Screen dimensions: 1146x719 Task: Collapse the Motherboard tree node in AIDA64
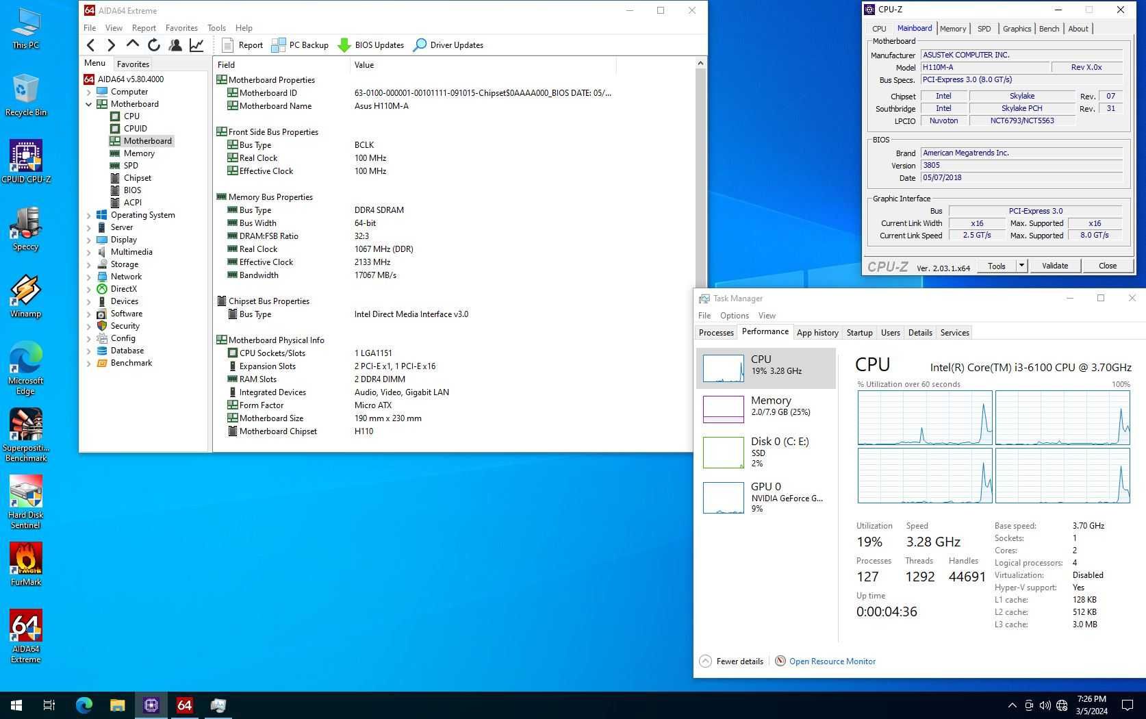[88, 104]
